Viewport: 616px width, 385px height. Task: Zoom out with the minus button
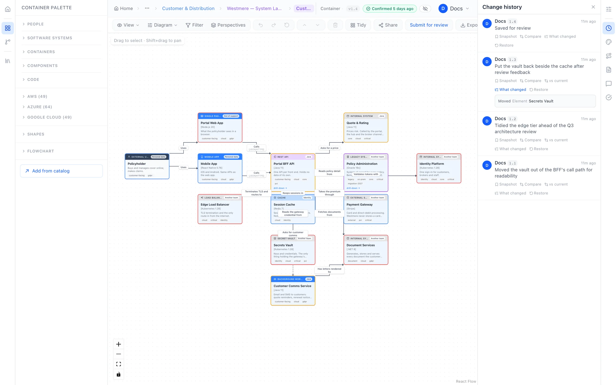[118, 354]
